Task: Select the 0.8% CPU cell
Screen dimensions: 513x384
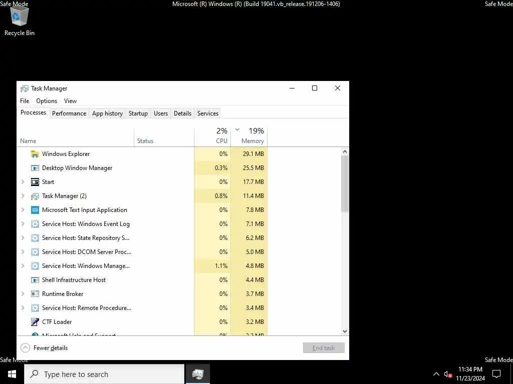Action: click(212, 196)
